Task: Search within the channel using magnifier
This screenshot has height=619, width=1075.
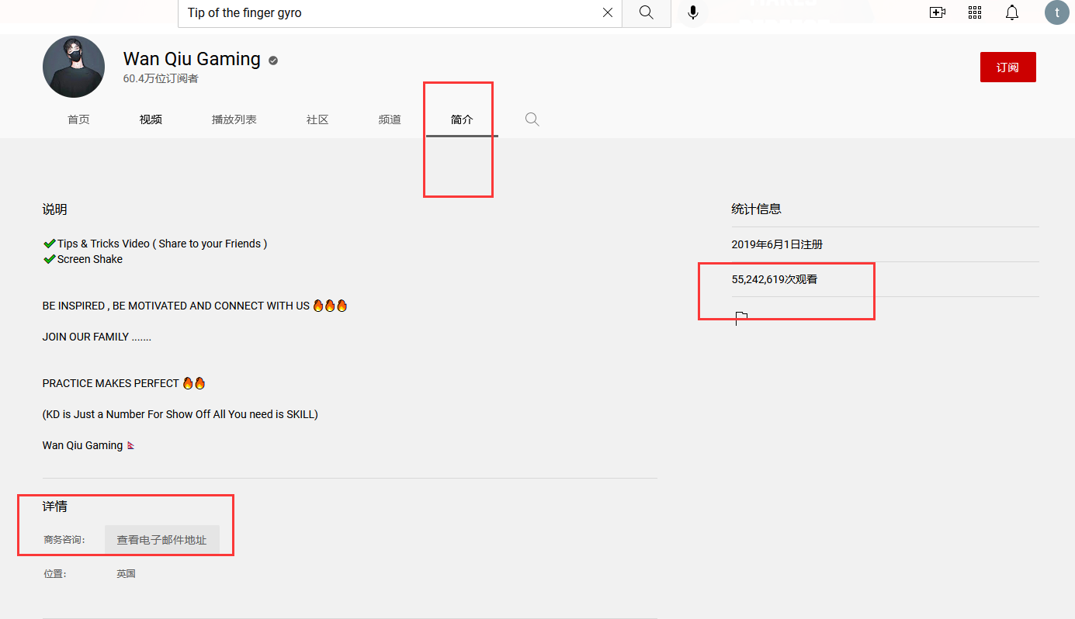Action: [532, 119]
